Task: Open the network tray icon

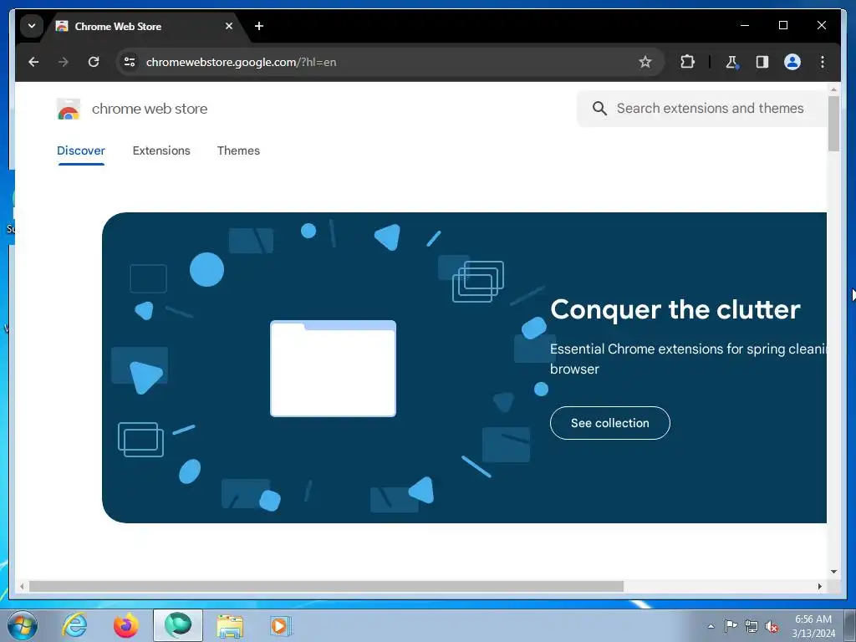Action: [752, 626]
